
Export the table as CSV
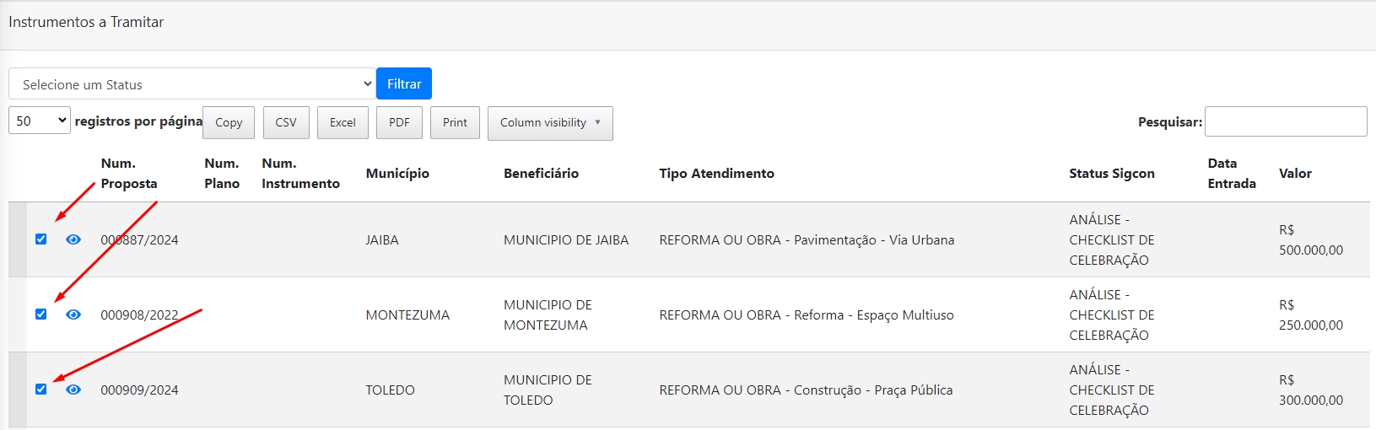coord(286,123)
